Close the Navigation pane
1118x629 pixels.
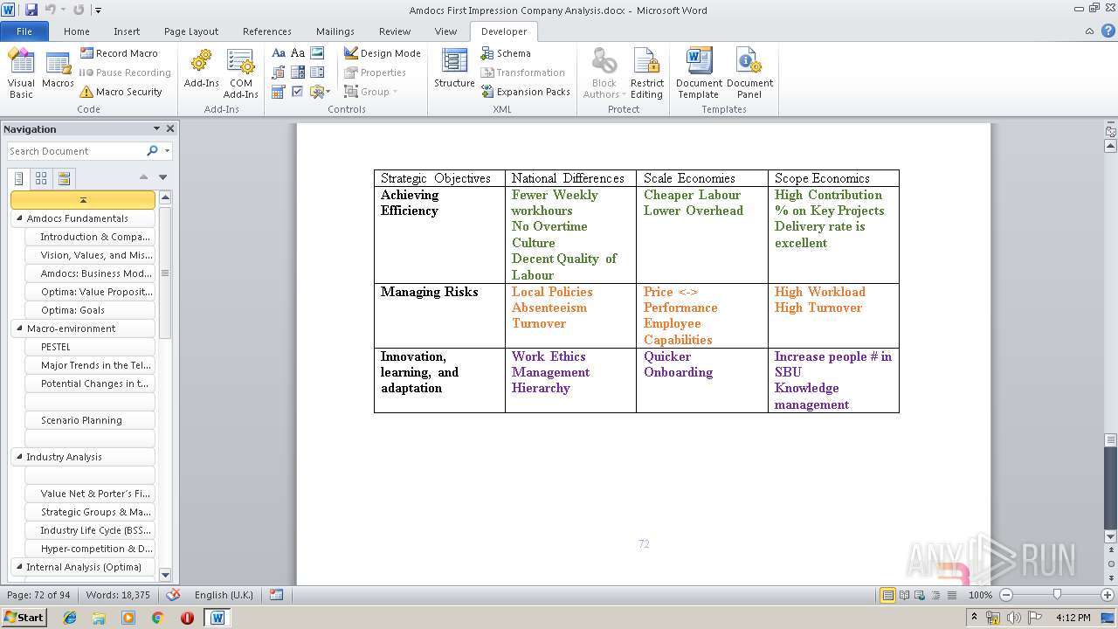click(170, 128)
